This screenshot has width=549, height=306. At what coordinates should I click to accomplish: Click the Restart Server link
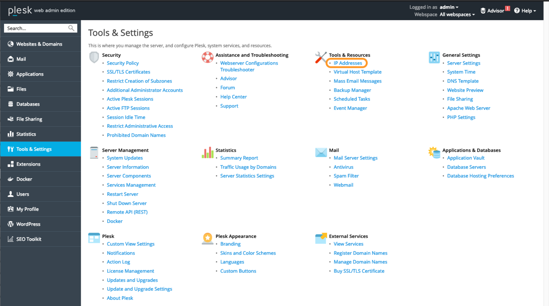pyautogui.click(x=122, y=194)
